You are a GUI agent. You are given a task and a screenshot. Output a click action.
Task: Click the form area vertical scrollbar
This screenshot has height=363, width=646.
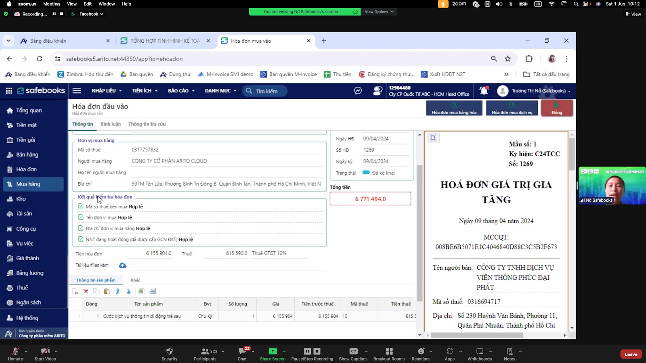coord(420,234)
